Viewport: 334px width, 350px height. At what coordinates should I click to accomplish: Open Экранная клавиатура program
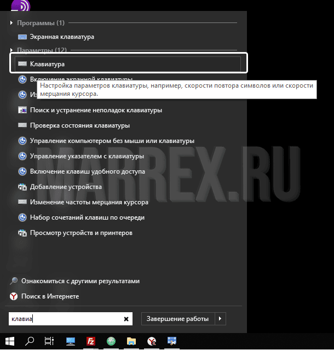(62, 37)
